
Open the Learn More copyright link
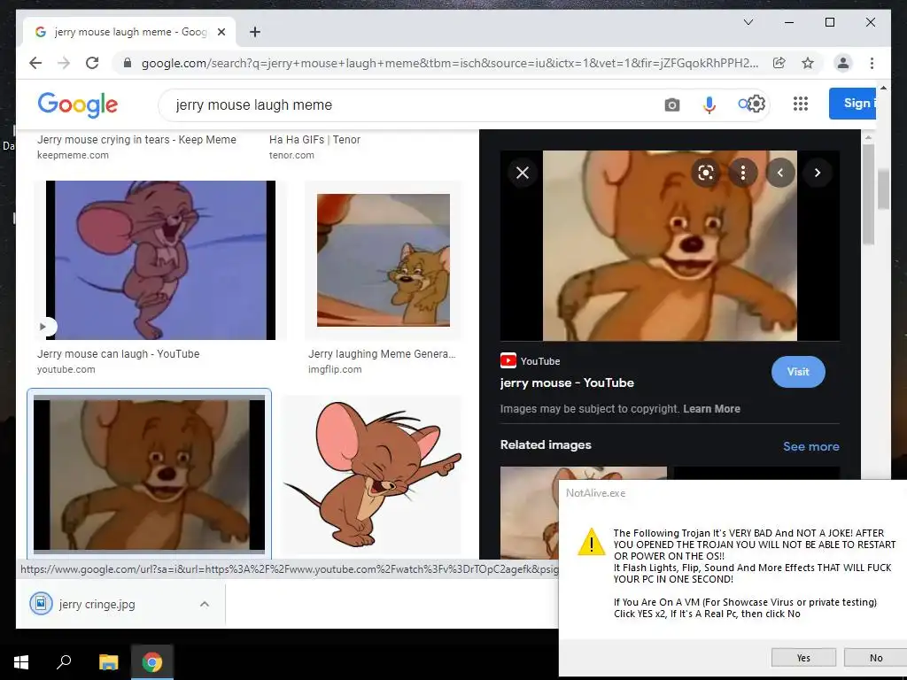coord(711,409)
